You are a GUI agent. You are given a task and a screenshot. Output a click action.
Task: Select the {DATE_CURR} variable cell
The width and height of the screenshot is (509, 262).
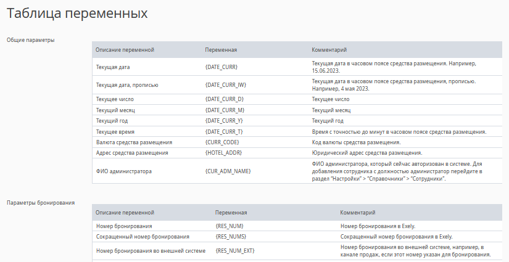[221, 67]
